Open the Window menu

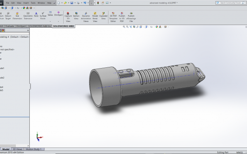[x=41, y=3]
